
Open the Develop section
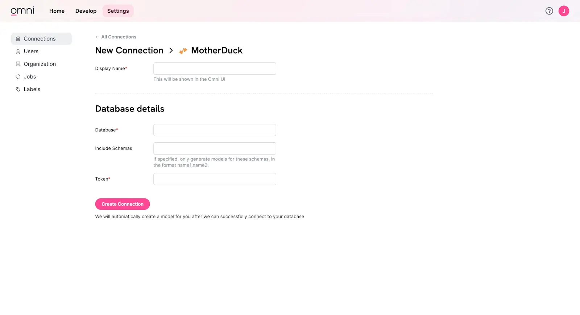[x=86, y=11]
